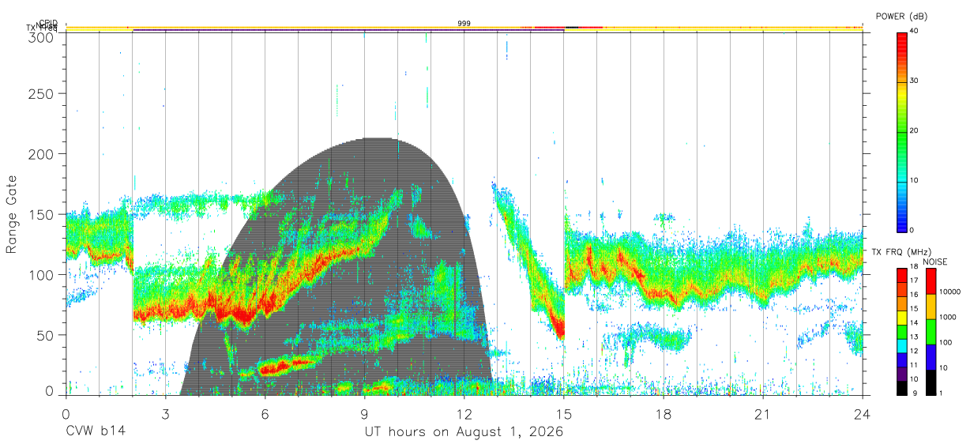Click the 999 CPID value above plot
This screenshot has width=970, height=448.
coord(464,24)
